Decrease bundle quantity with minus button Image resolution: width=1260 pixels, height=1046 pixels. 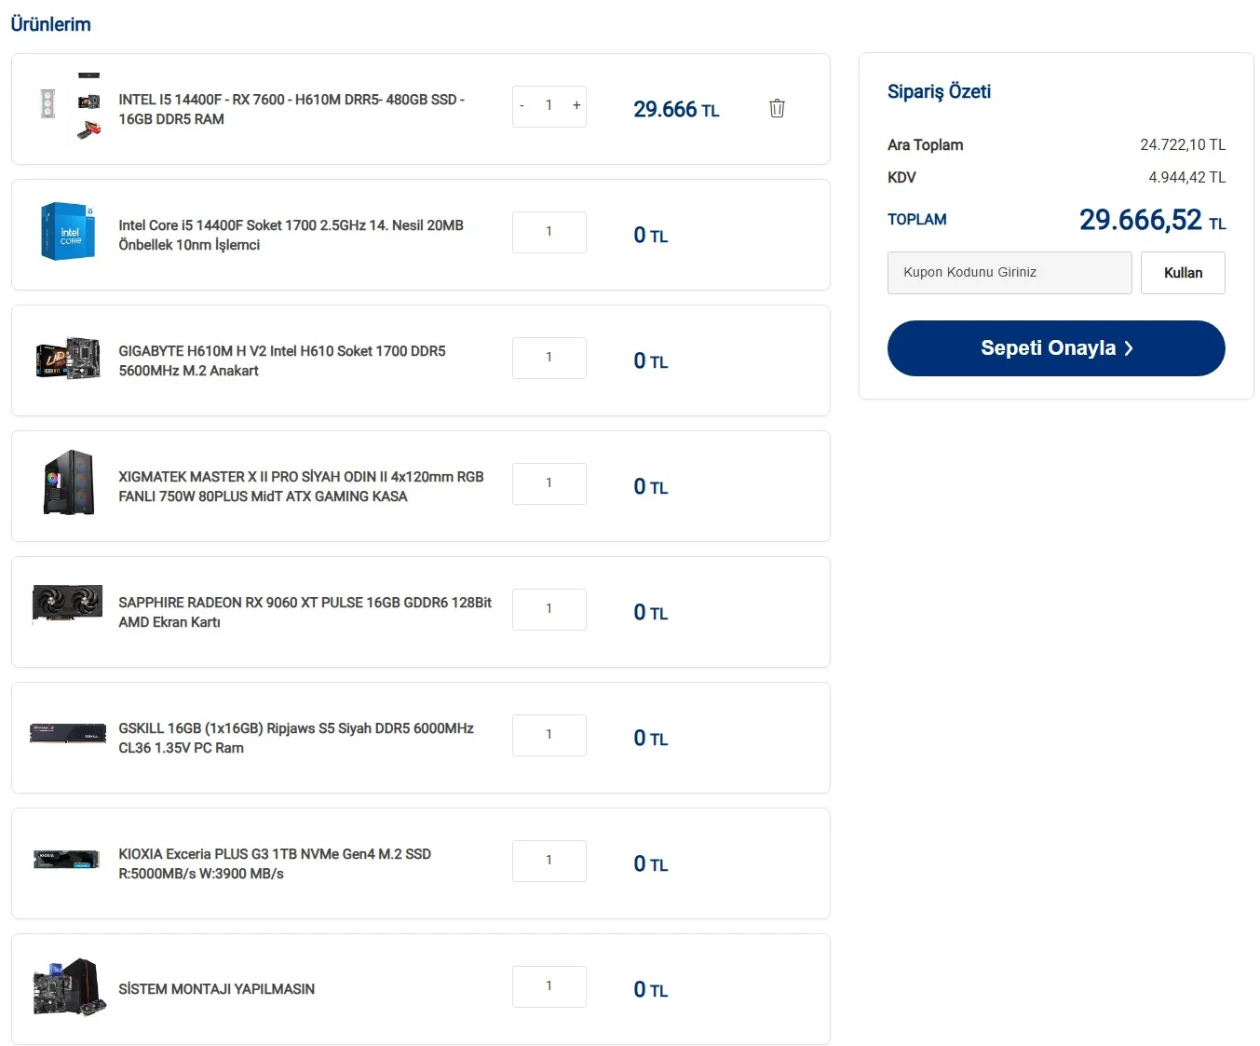pos(522,106)
